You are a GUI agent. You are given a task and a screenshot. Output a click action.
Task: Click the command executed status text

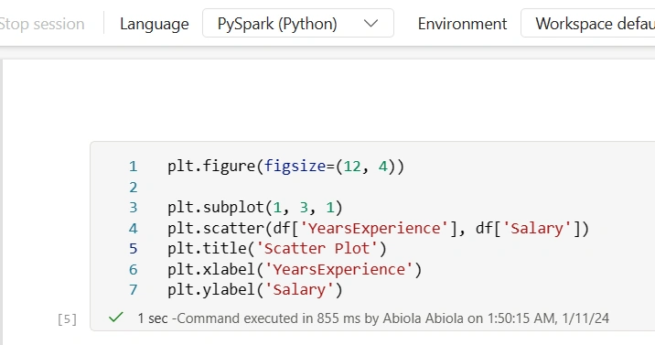pyautogui.click(x=373, y=318)
